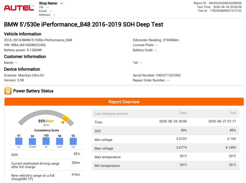This screenshot has width=246, height=183.
Task: Click Max temperature start 30°C
Action: 183,156
